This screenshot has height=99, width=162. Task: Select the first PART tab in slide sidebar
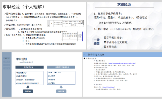(x=7, y=58)
